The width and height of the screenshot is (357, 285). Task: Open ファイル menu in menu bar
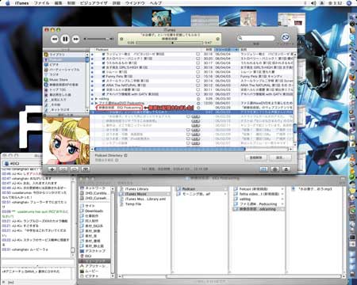[41, 3]
